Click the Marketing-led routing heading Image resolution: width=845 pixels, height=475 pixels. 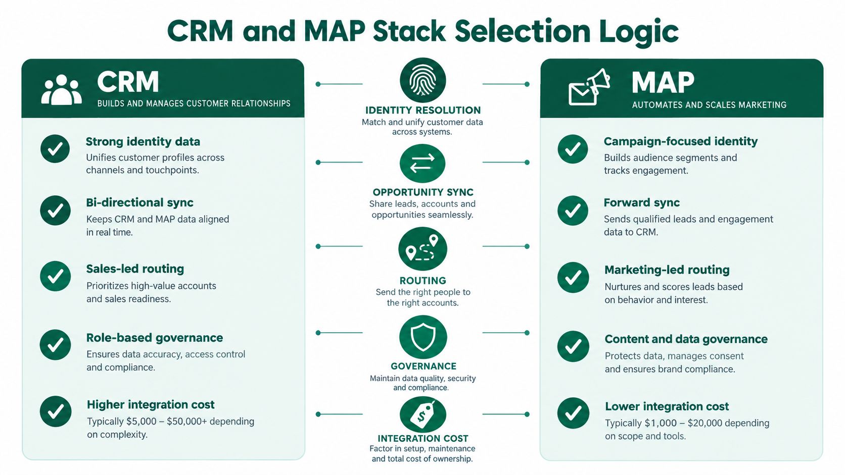667,270
